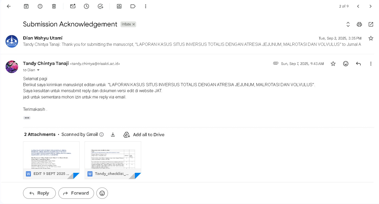
Task: Star Dian Wahyu Utami's message
Action: 371,38
